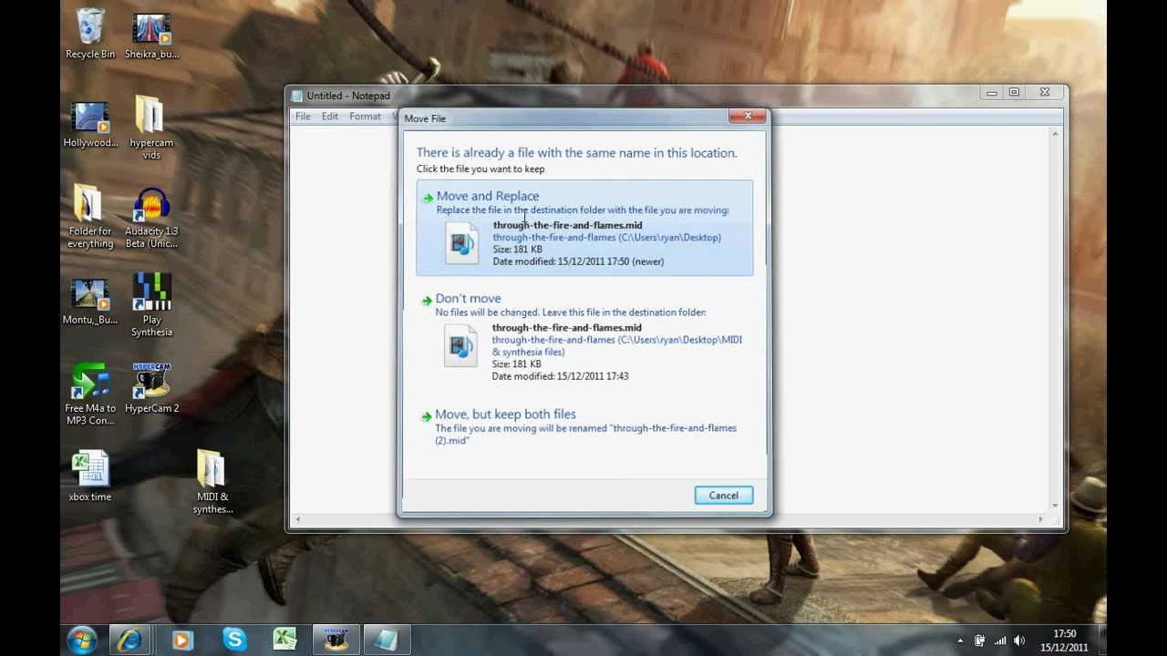Open Excel from the taskbar
Viewport: 1167px width, 656px height.
click(x=284, y=641)
